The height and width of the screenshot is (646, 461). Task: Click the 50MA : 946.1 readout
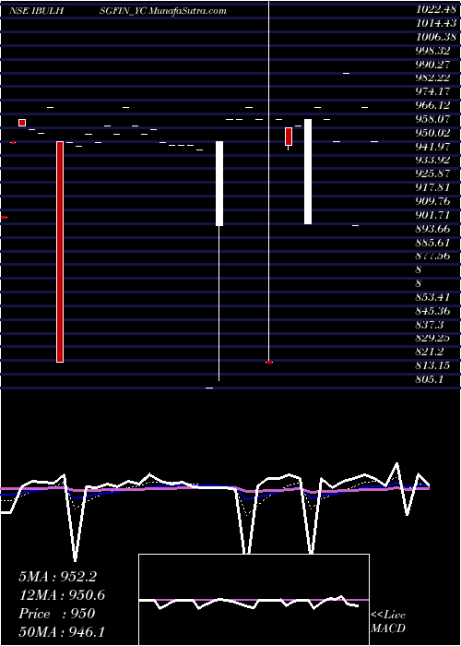click(62, 631)
